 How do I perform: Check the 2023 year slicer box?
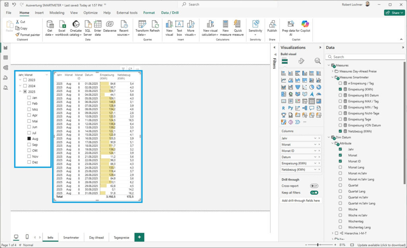point(25,80)
